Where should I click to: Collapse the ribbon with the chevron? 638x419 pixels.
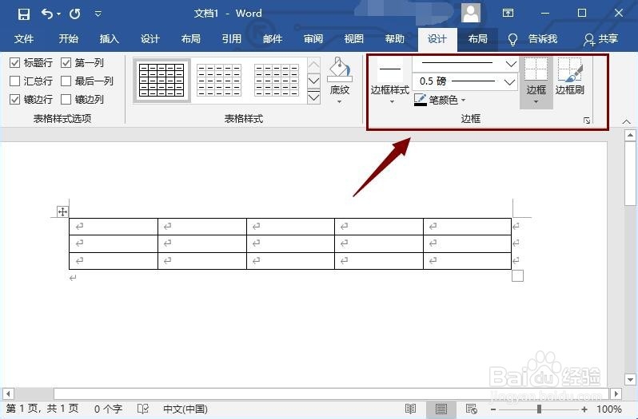click(x=626, y=121)
